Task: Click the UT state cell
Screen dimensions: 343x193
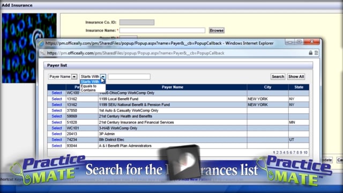Action: click(x=292, y=139)
